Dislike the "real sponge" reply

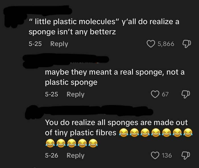pos(186,94)
